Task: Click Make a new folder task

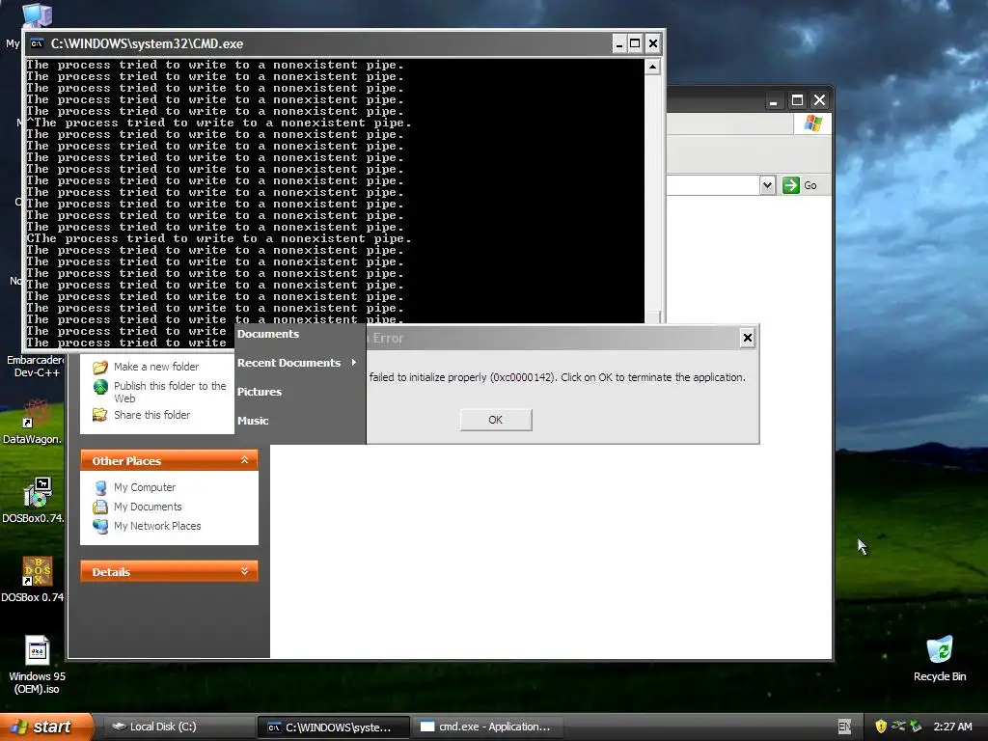Action: [x=156, y=367]
